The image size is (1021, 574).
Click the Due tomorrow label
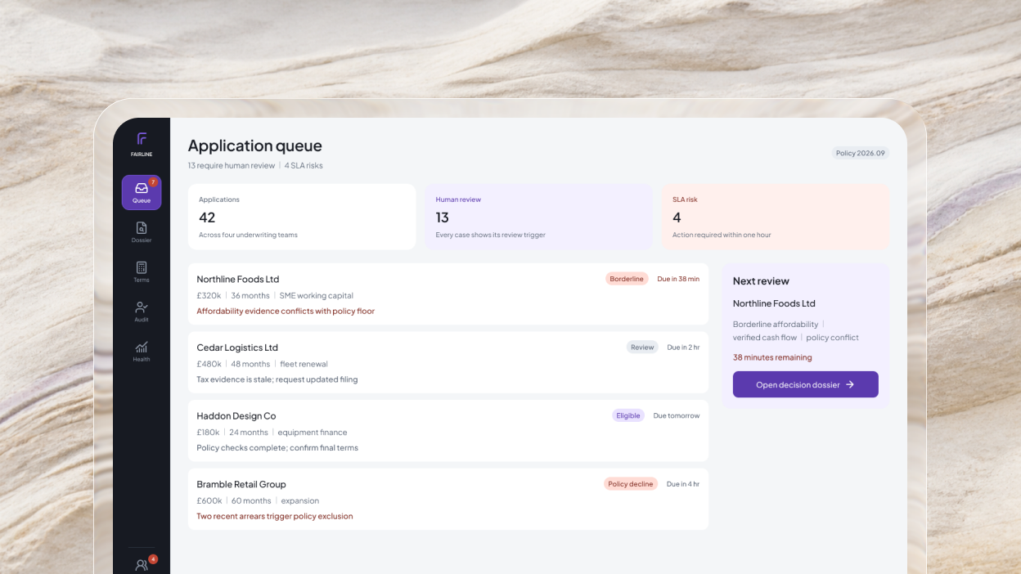tap(677, 415)
